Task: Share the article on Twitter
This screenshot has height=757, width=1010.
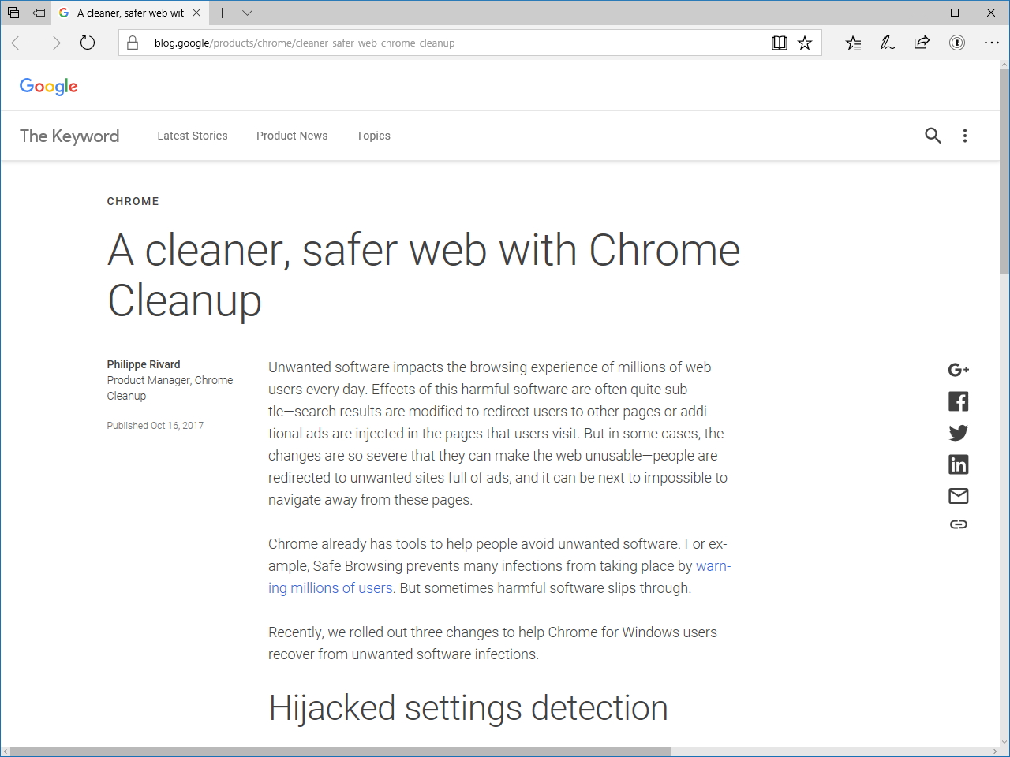Action: 958,433
